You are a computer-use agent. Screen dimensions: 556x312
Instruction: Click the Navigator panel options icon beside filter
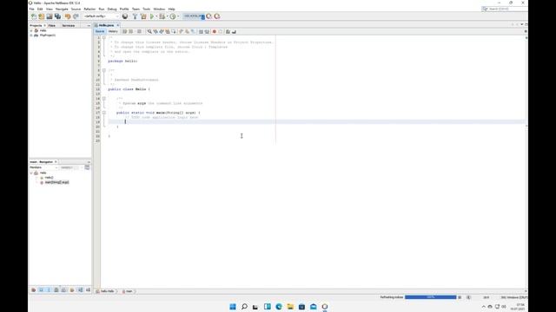coord(87,167)
